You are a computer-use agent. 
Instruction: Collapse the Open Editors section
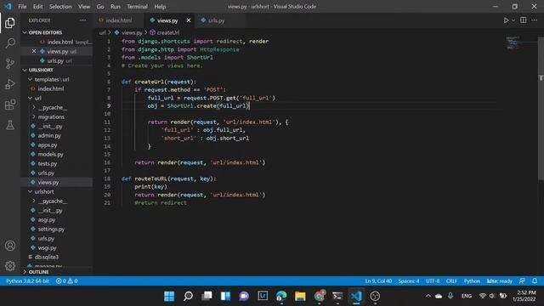point(25,32)
